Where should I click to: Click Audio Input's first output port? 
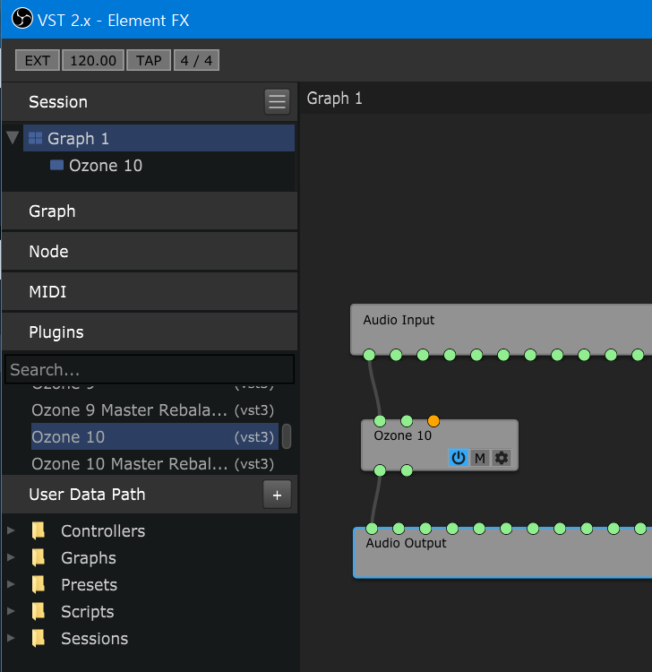369,355
